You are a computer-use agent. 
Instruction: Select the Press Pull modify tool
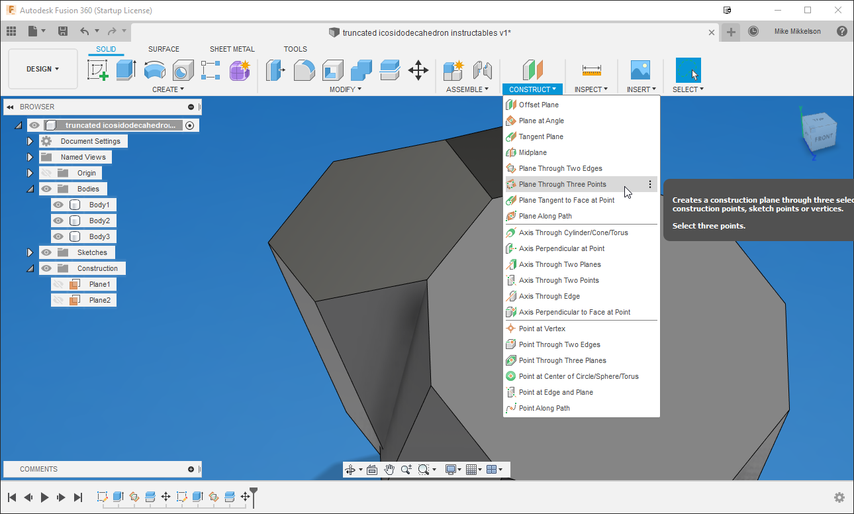pos(276,70)
